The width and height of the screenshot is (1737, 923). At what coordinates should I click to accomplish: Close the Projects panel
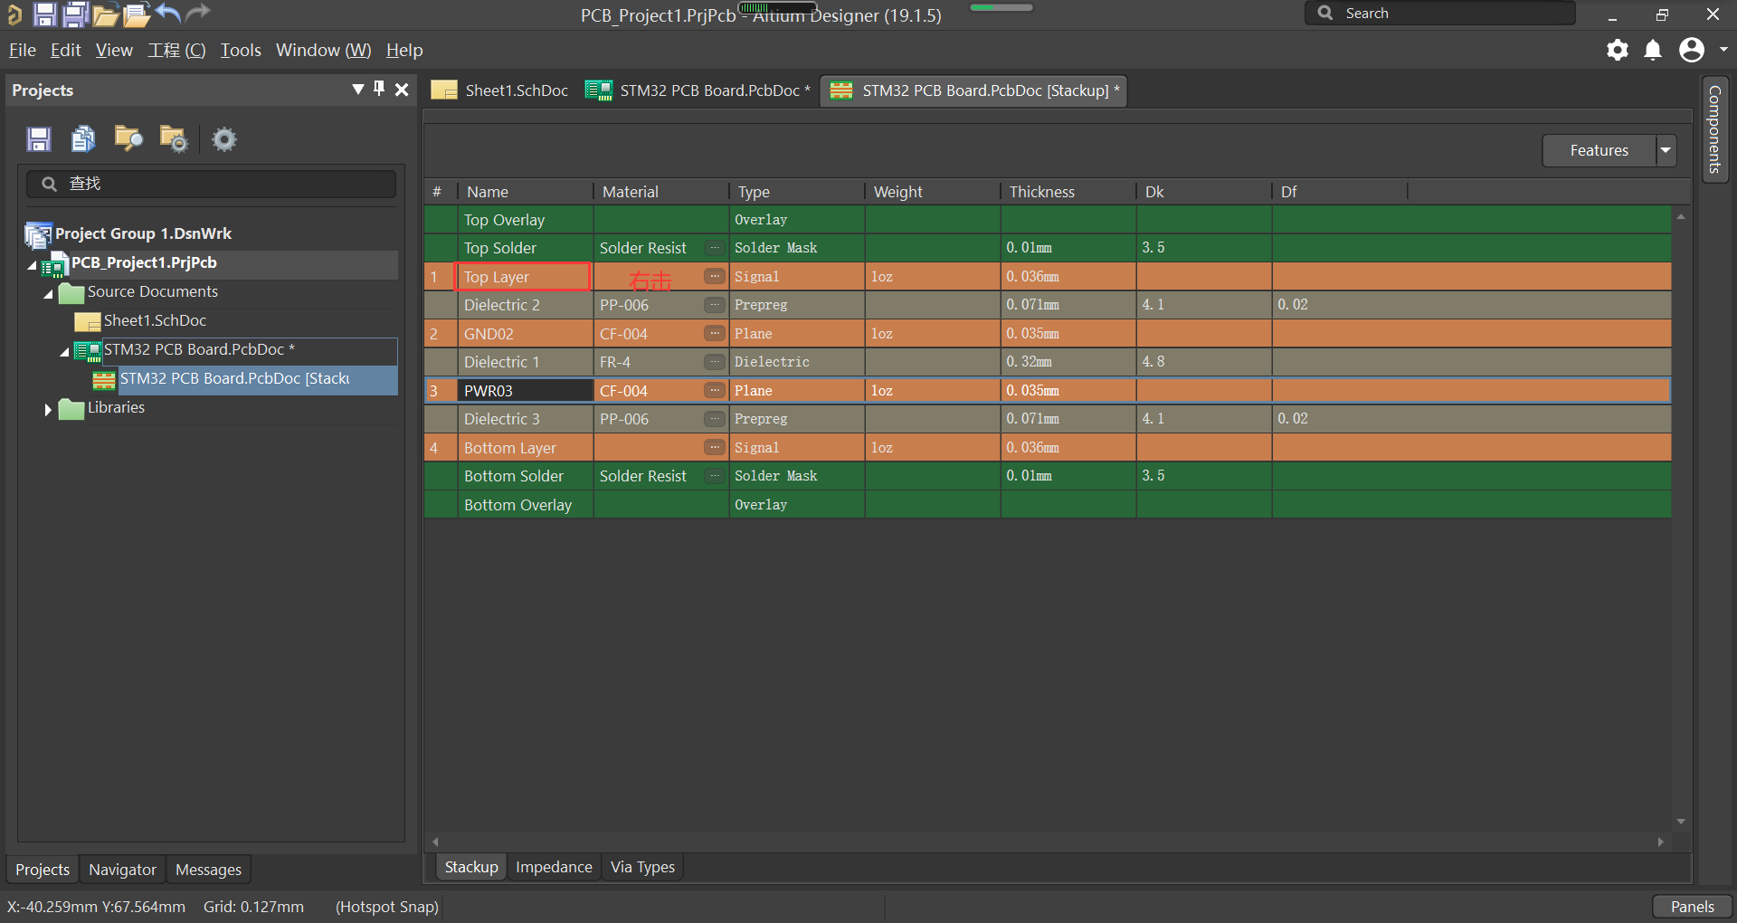click(x=402, y=89)
